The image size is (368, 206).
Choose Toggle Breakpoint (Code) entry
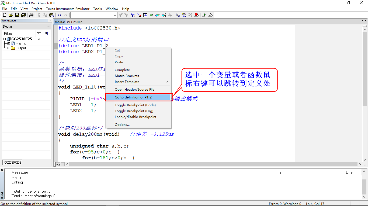coord(138,105)
